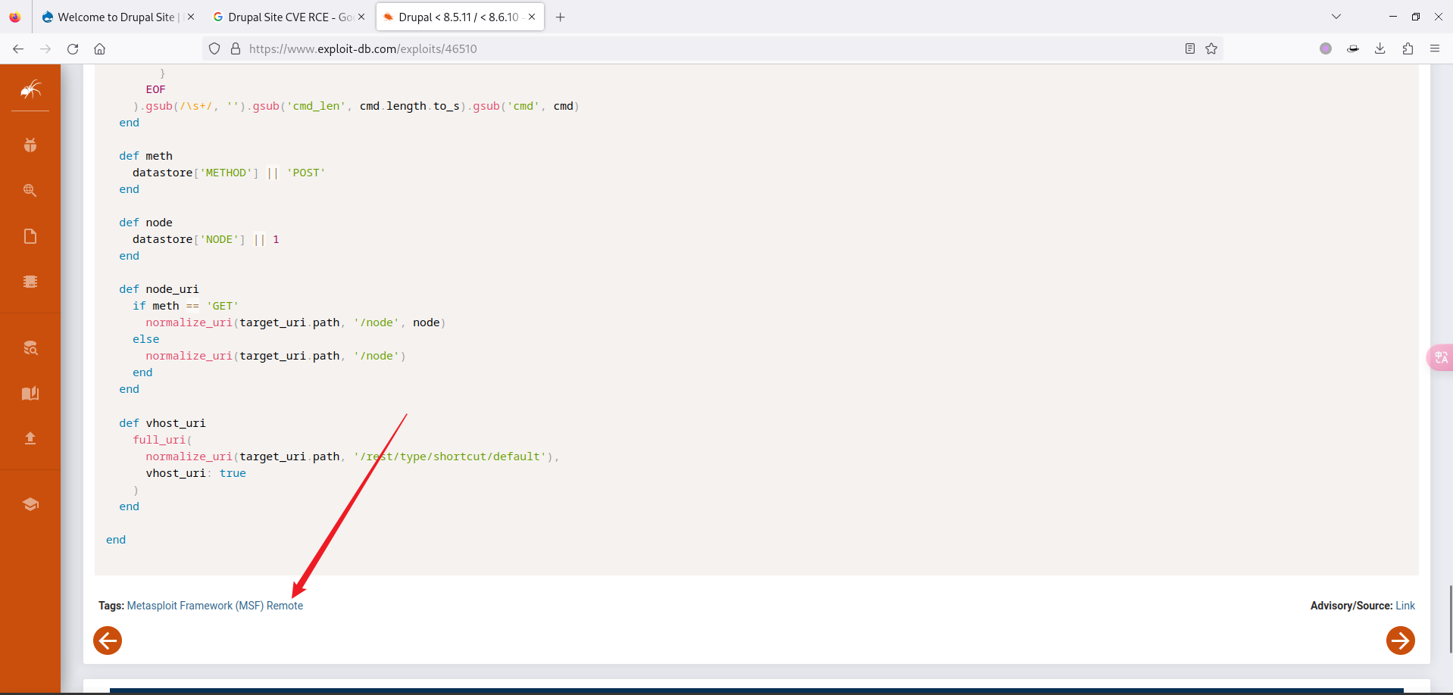Click the pink floating translate button
The height and width of the screenshot is (695, 1453).
coord(1439,357)
